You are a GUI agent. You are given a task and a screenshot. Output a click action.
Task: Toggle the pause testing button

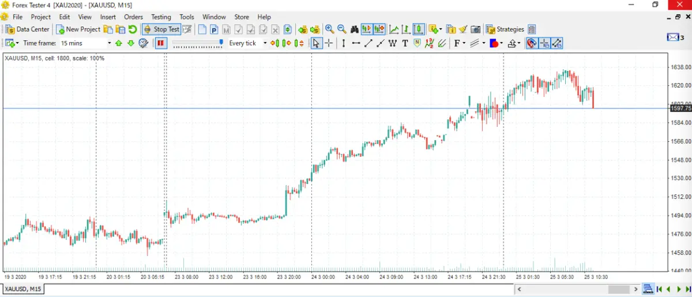161,43
